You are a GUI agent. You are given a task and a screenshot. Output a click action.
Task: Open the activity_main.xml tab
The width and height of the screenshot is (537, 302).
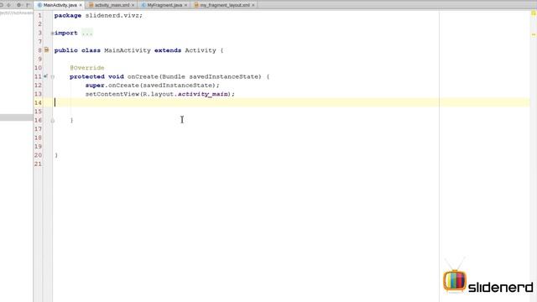pyautogui.click(x=112, y=5)
